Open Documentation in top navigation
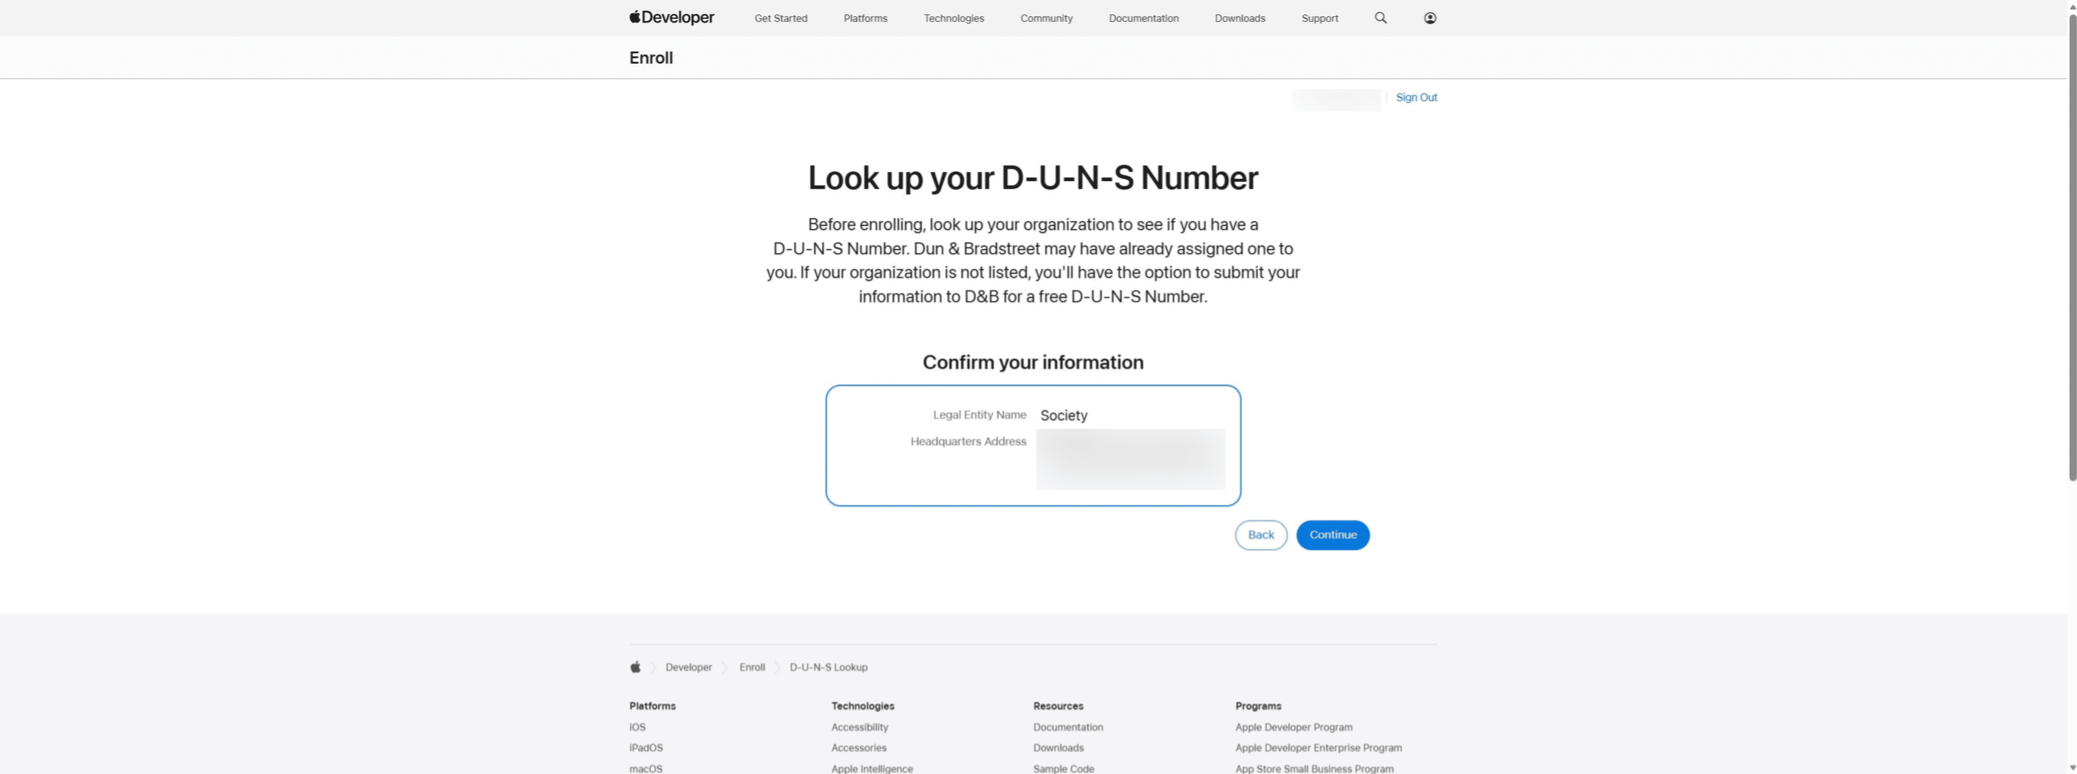Image resolution: width=2077 pixels, height=774 pixels. point(1144,18)
